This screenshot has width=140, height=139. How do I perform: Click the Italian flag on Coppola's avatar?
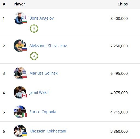click(x=24, y=115)
